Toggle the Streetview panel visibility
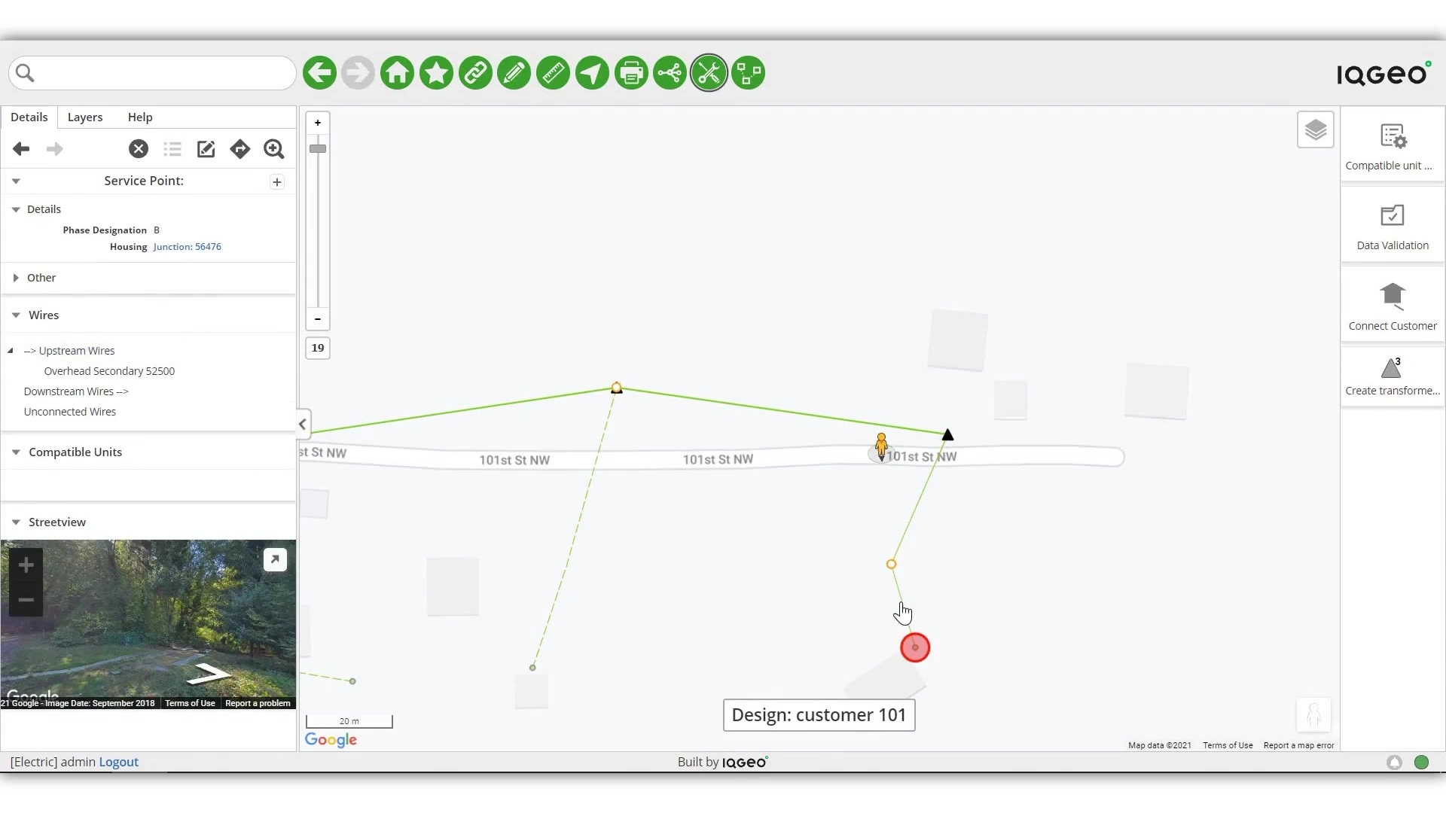Image resolution: width=1446 pixels, height=813 pixels. 16,521
